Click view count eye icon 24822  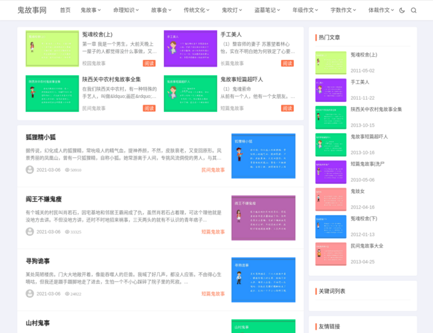pyautogui.click(x=67, y=294)
